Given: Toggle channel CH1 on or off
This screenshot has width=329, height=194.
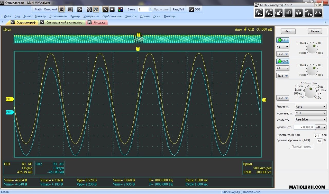Looking at the screenshot, I should click(282, 40).
